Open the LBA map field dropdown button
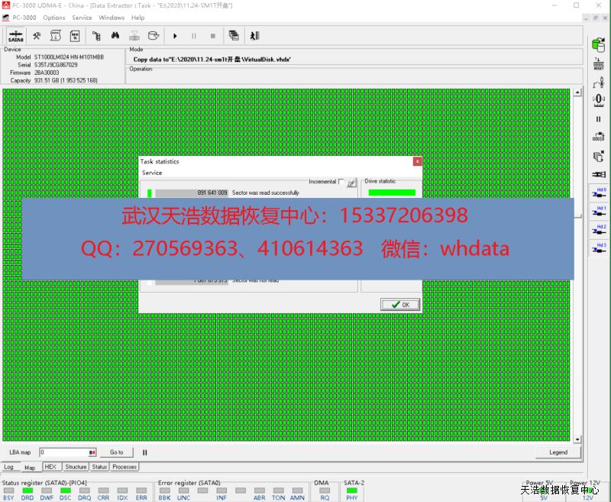611x502 pixels. tap(92, 452)
